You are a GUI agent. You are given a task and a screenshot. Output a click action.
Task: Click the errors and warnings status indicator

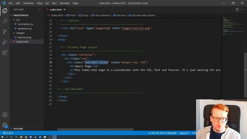tap(8, 133)
